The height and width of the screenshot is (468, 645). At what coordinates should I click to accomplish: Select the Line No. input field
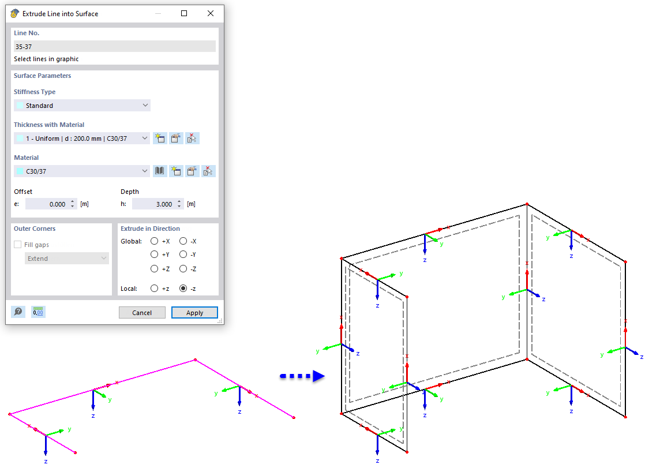(x=114, y=46)
